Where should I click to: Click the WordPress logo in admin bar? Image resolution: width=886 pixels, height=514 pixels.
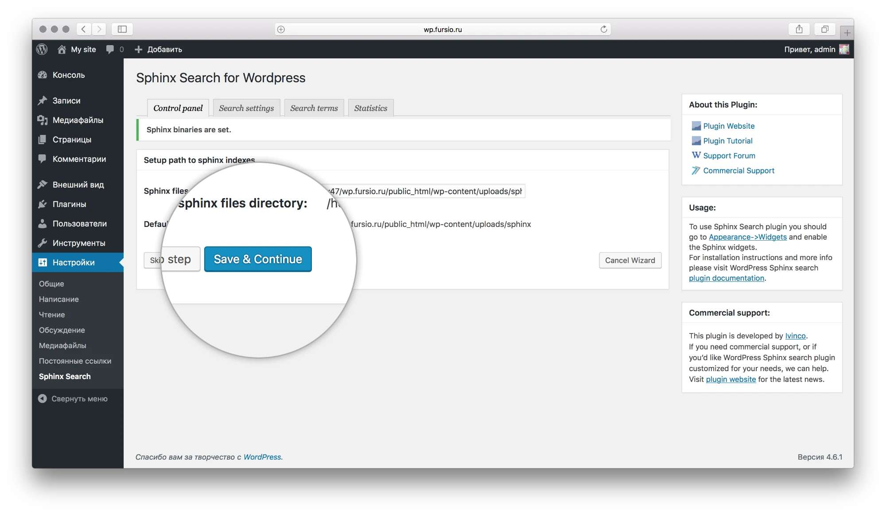(42, 50)
